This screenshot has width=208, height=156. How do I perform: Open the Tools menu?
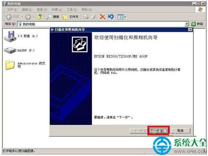(72, 9)
